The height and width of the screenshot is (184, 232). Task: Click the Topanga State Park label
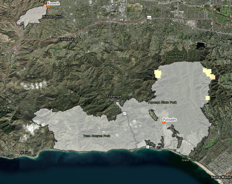pos(162,102)
